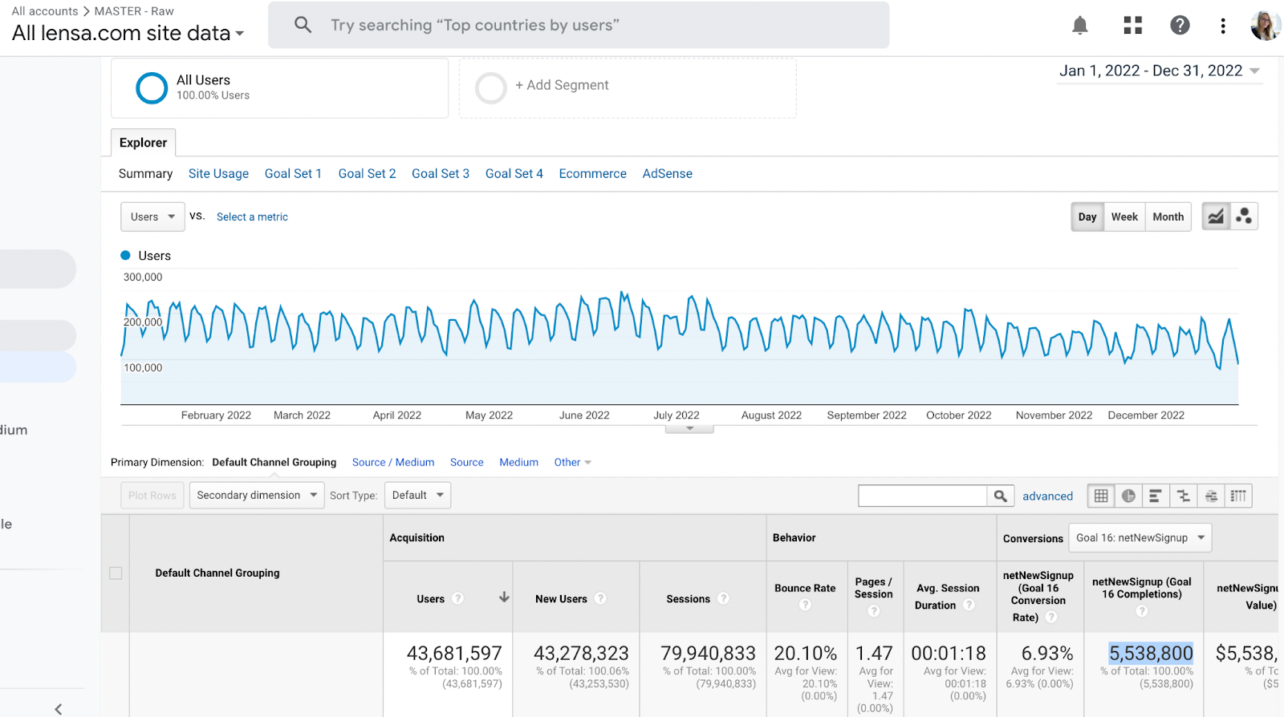Open the Google apps grid

pos(1133,26)
